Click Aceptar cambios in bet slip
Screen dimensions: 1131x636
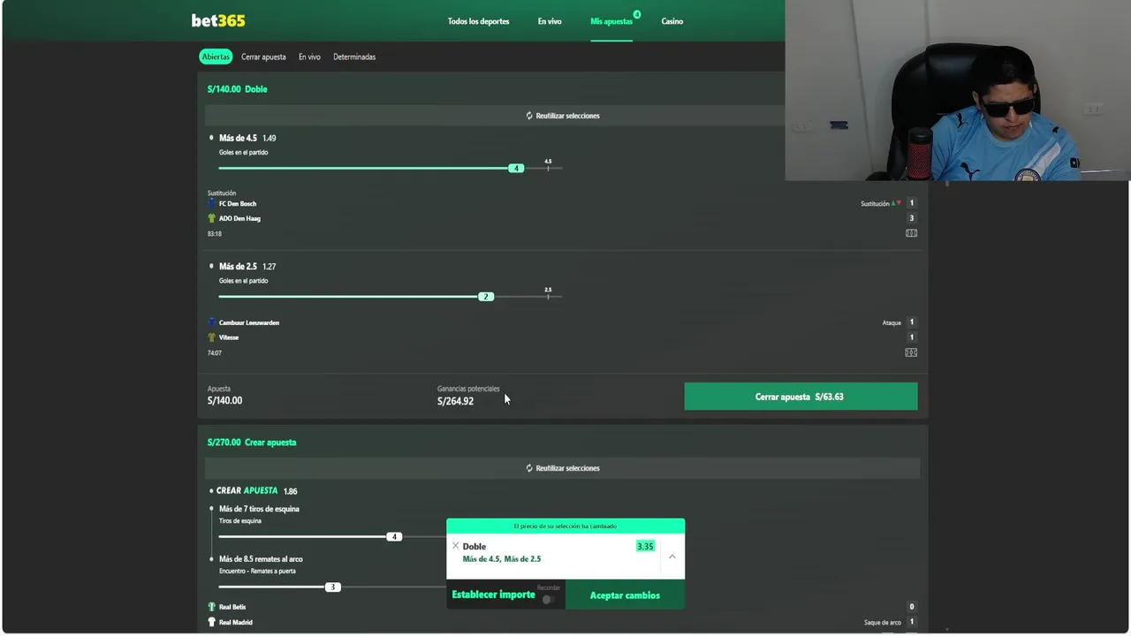pos(625,595)
